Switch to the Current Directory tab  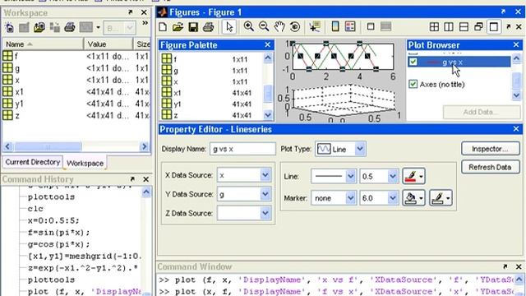pyautogui.click(x=33, y=162)
